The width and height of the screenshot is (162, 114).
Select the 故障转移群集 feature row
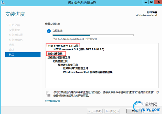point(55,54)
